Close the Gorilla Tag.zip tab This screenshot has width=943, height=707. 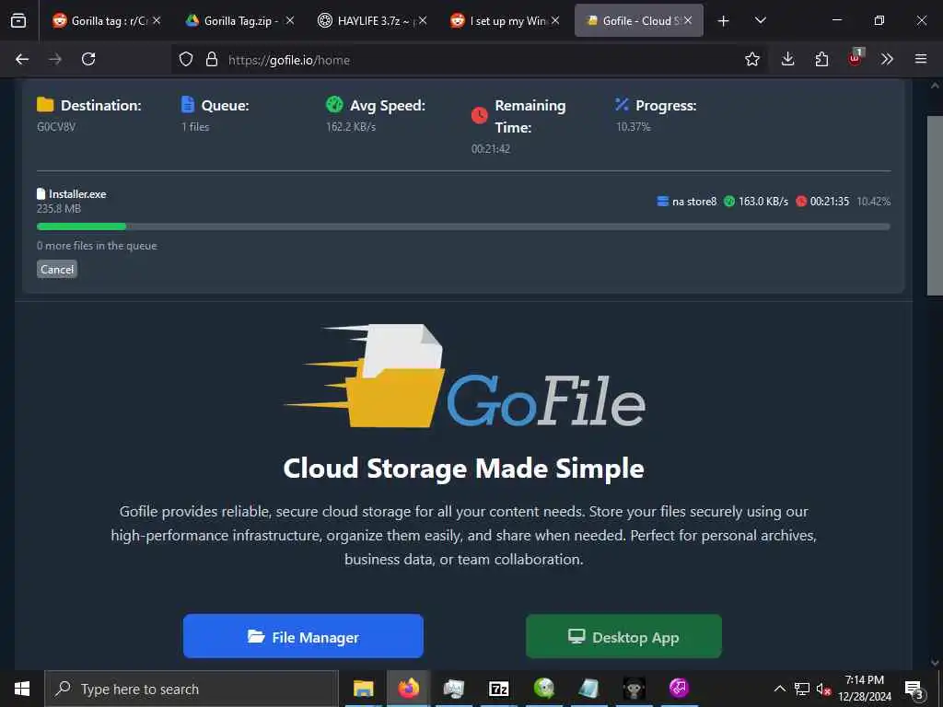290,20
